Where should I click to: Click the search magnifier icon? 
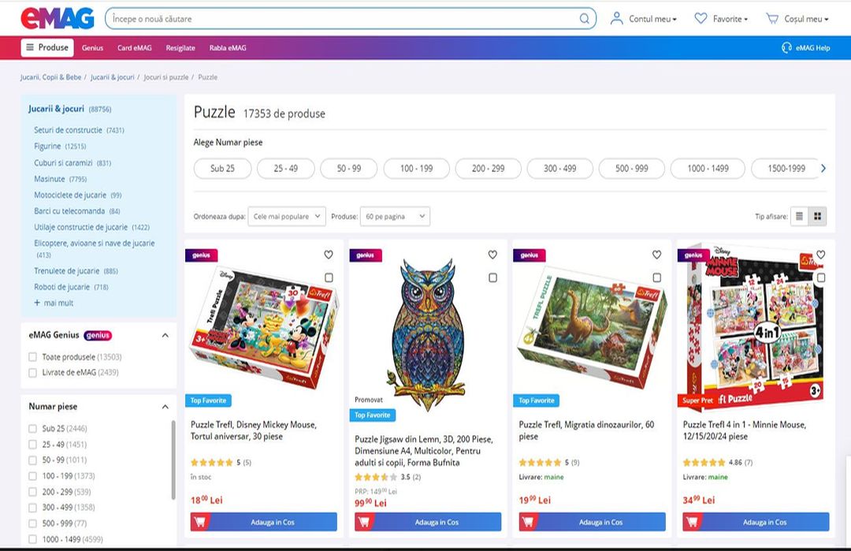pos(584,19)
